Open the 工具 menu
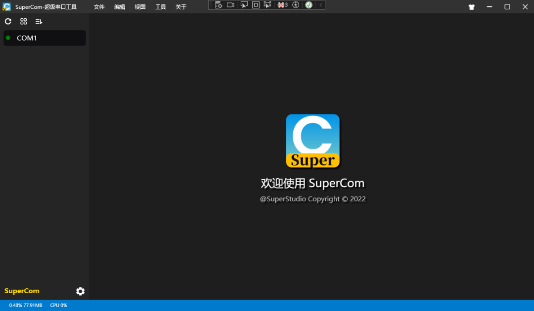534x311 pixels. coord(160,7)
